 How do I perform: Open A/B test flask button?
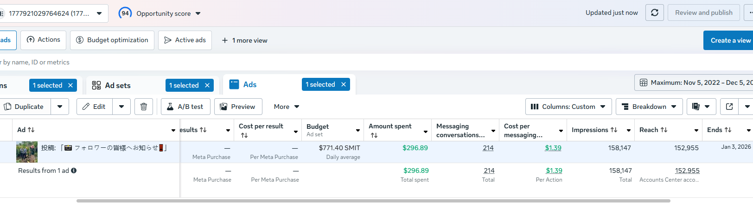(185, 107)
